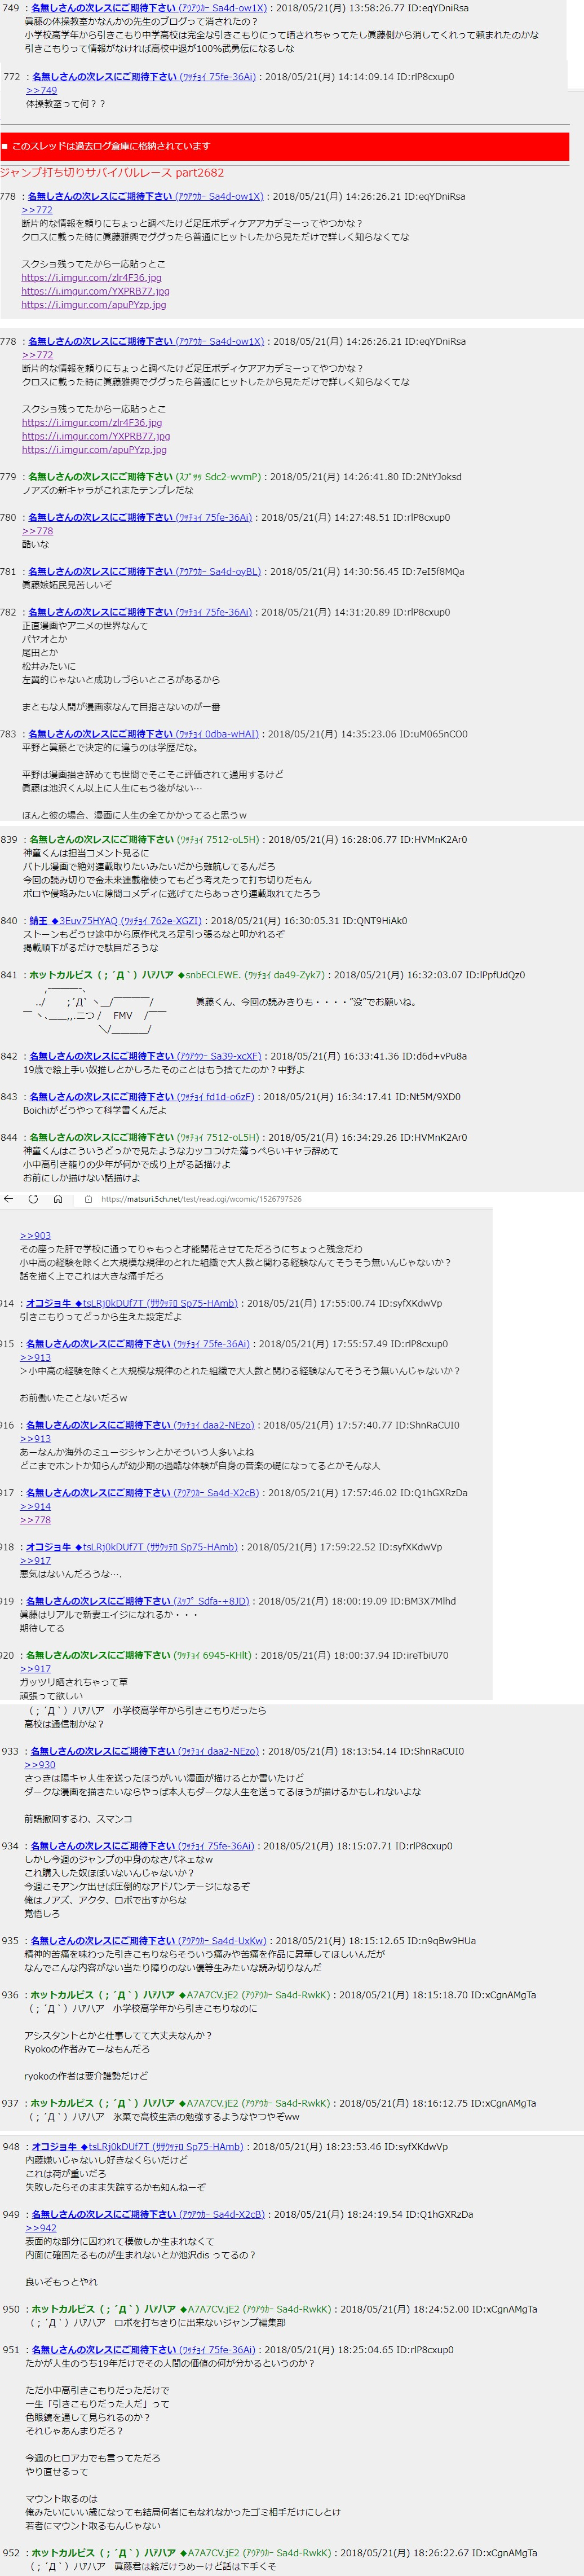Open site info lock icon by URL

88,1199
